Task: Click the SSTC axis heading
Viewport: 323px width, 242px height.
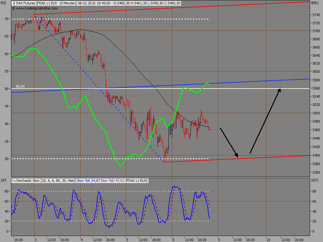Action: click(x=315, y=180)
